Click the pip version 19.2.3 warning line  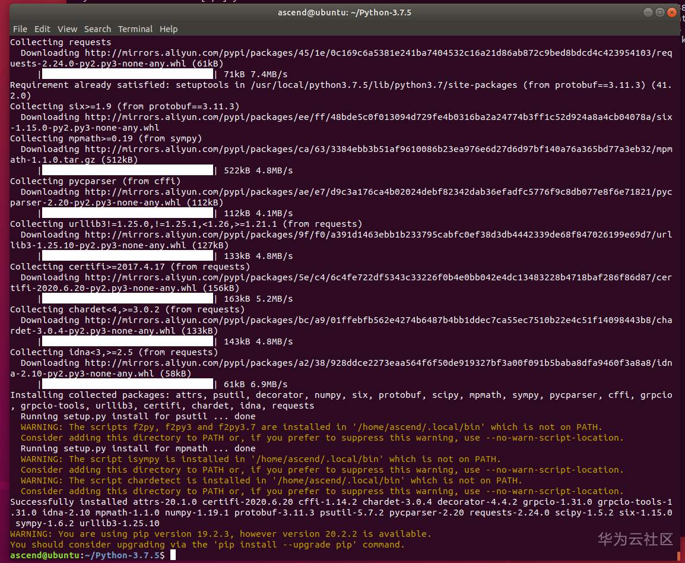221,534
